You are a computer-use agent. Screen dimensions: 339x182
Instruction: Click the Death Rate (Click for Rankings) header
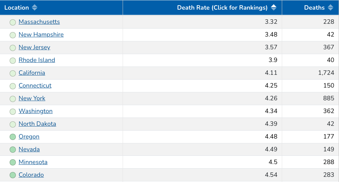(222, 8)
